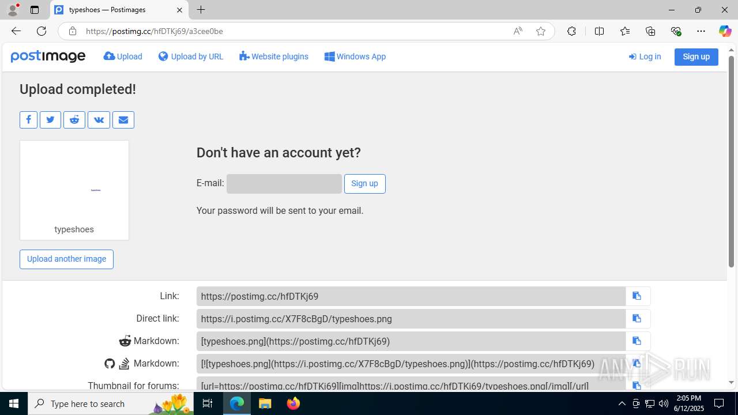Show hidden system tray icons

[622, 403]
